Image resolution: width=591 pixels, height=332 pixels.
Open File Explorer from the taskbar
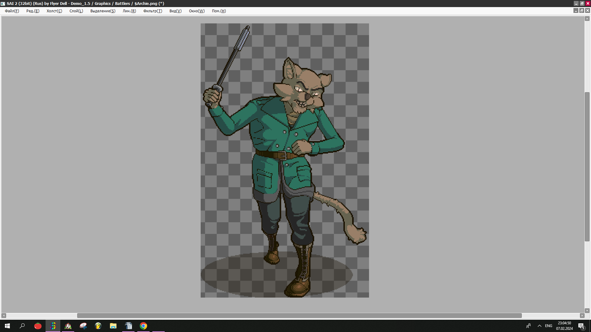pos(113,326)
